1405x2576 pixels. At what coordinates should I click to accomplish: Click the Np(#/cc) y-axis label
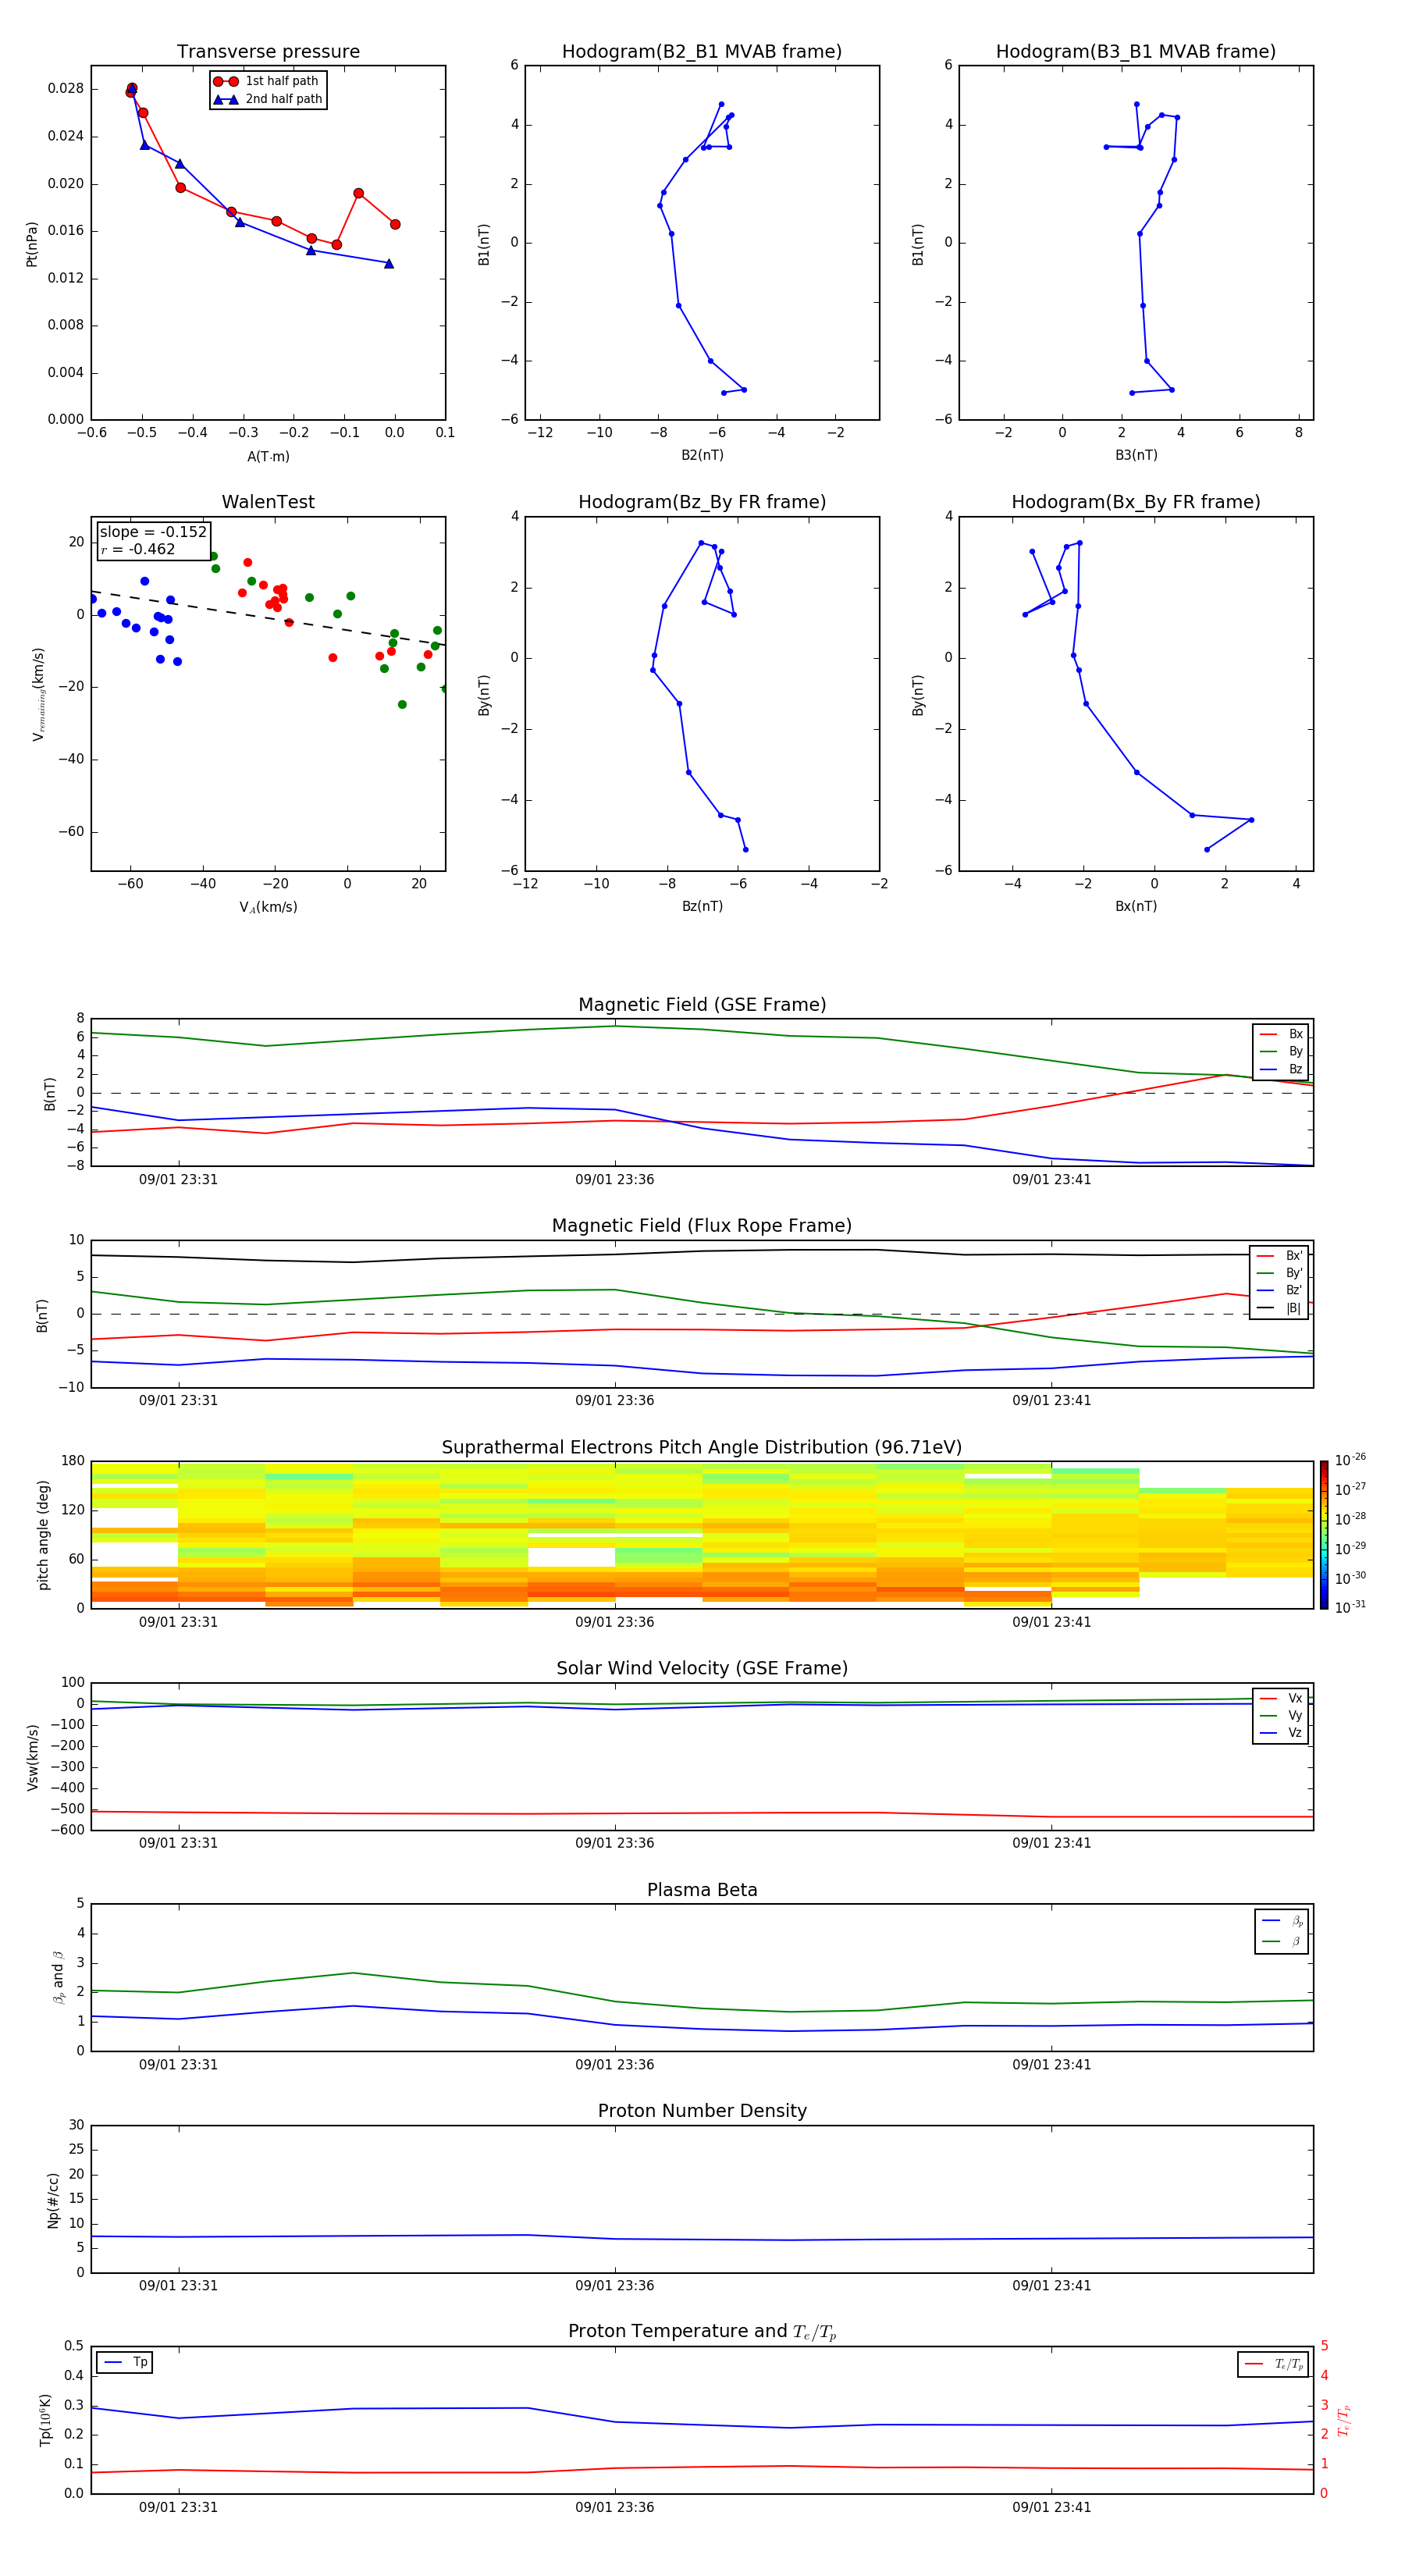tap(53, 2199)
